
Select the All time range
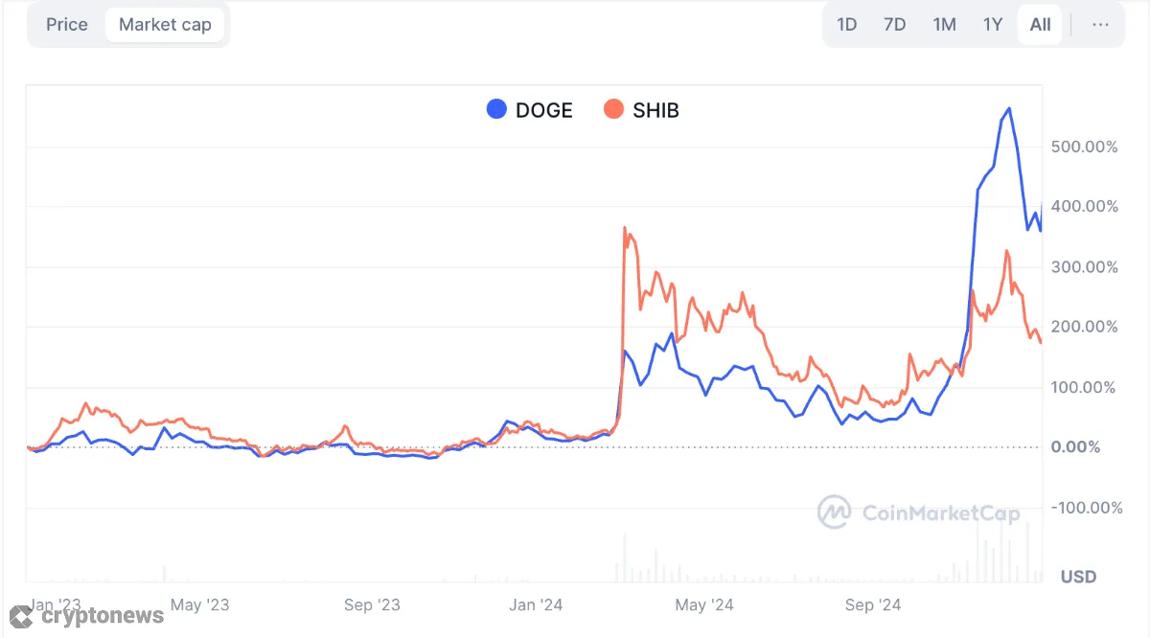pos(1039,24)
